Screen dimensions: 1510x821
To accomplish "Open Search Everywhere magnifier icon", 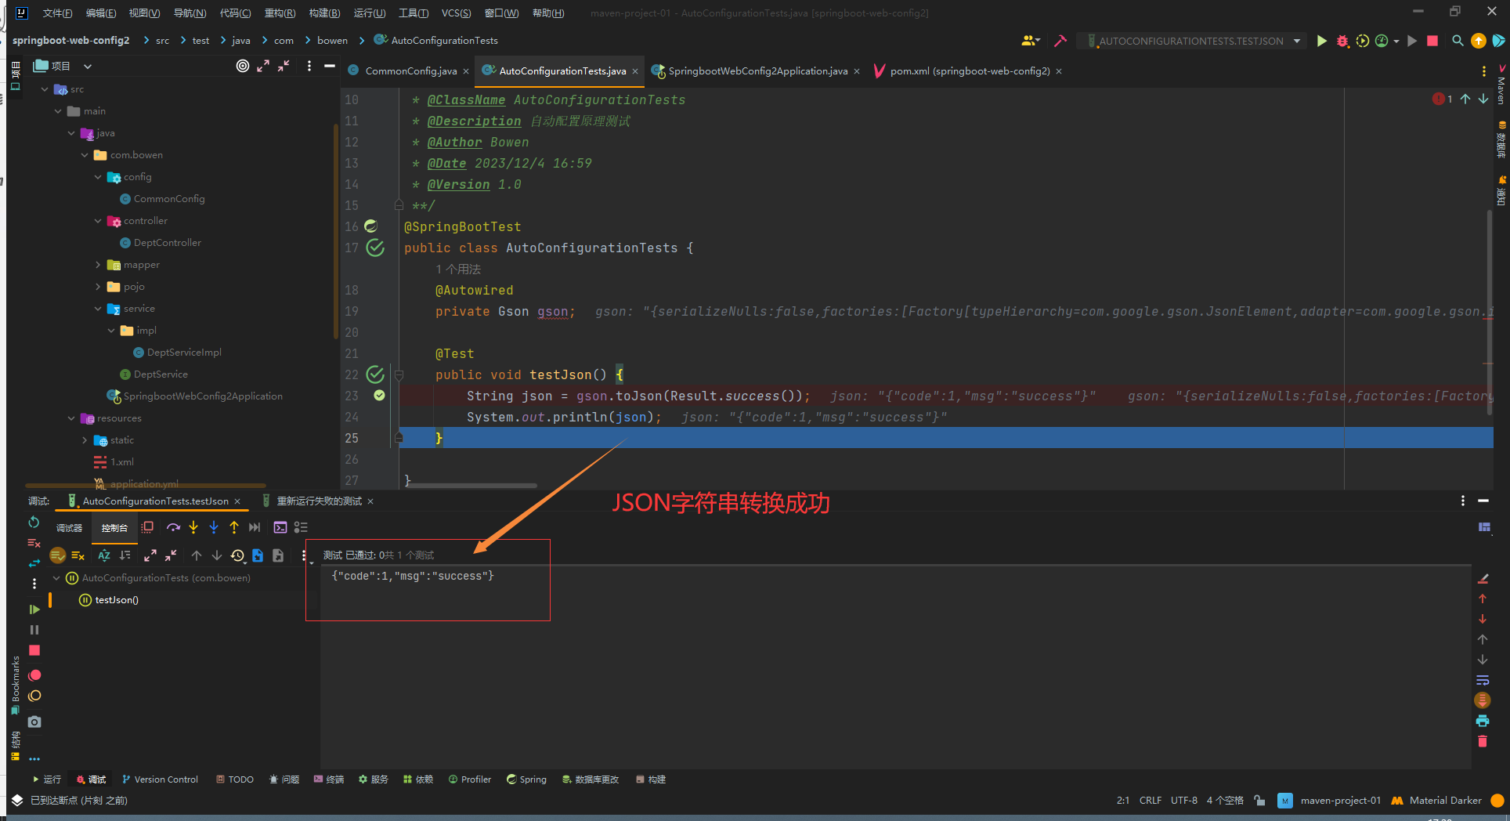I will click(1458, 41).
